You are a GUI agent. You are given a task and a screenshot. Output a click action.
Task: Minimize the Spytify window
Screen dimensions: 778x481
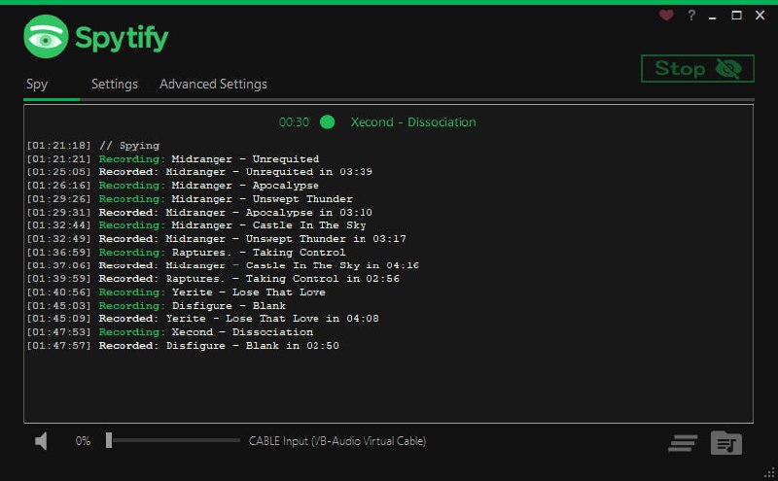coord(715,16)
